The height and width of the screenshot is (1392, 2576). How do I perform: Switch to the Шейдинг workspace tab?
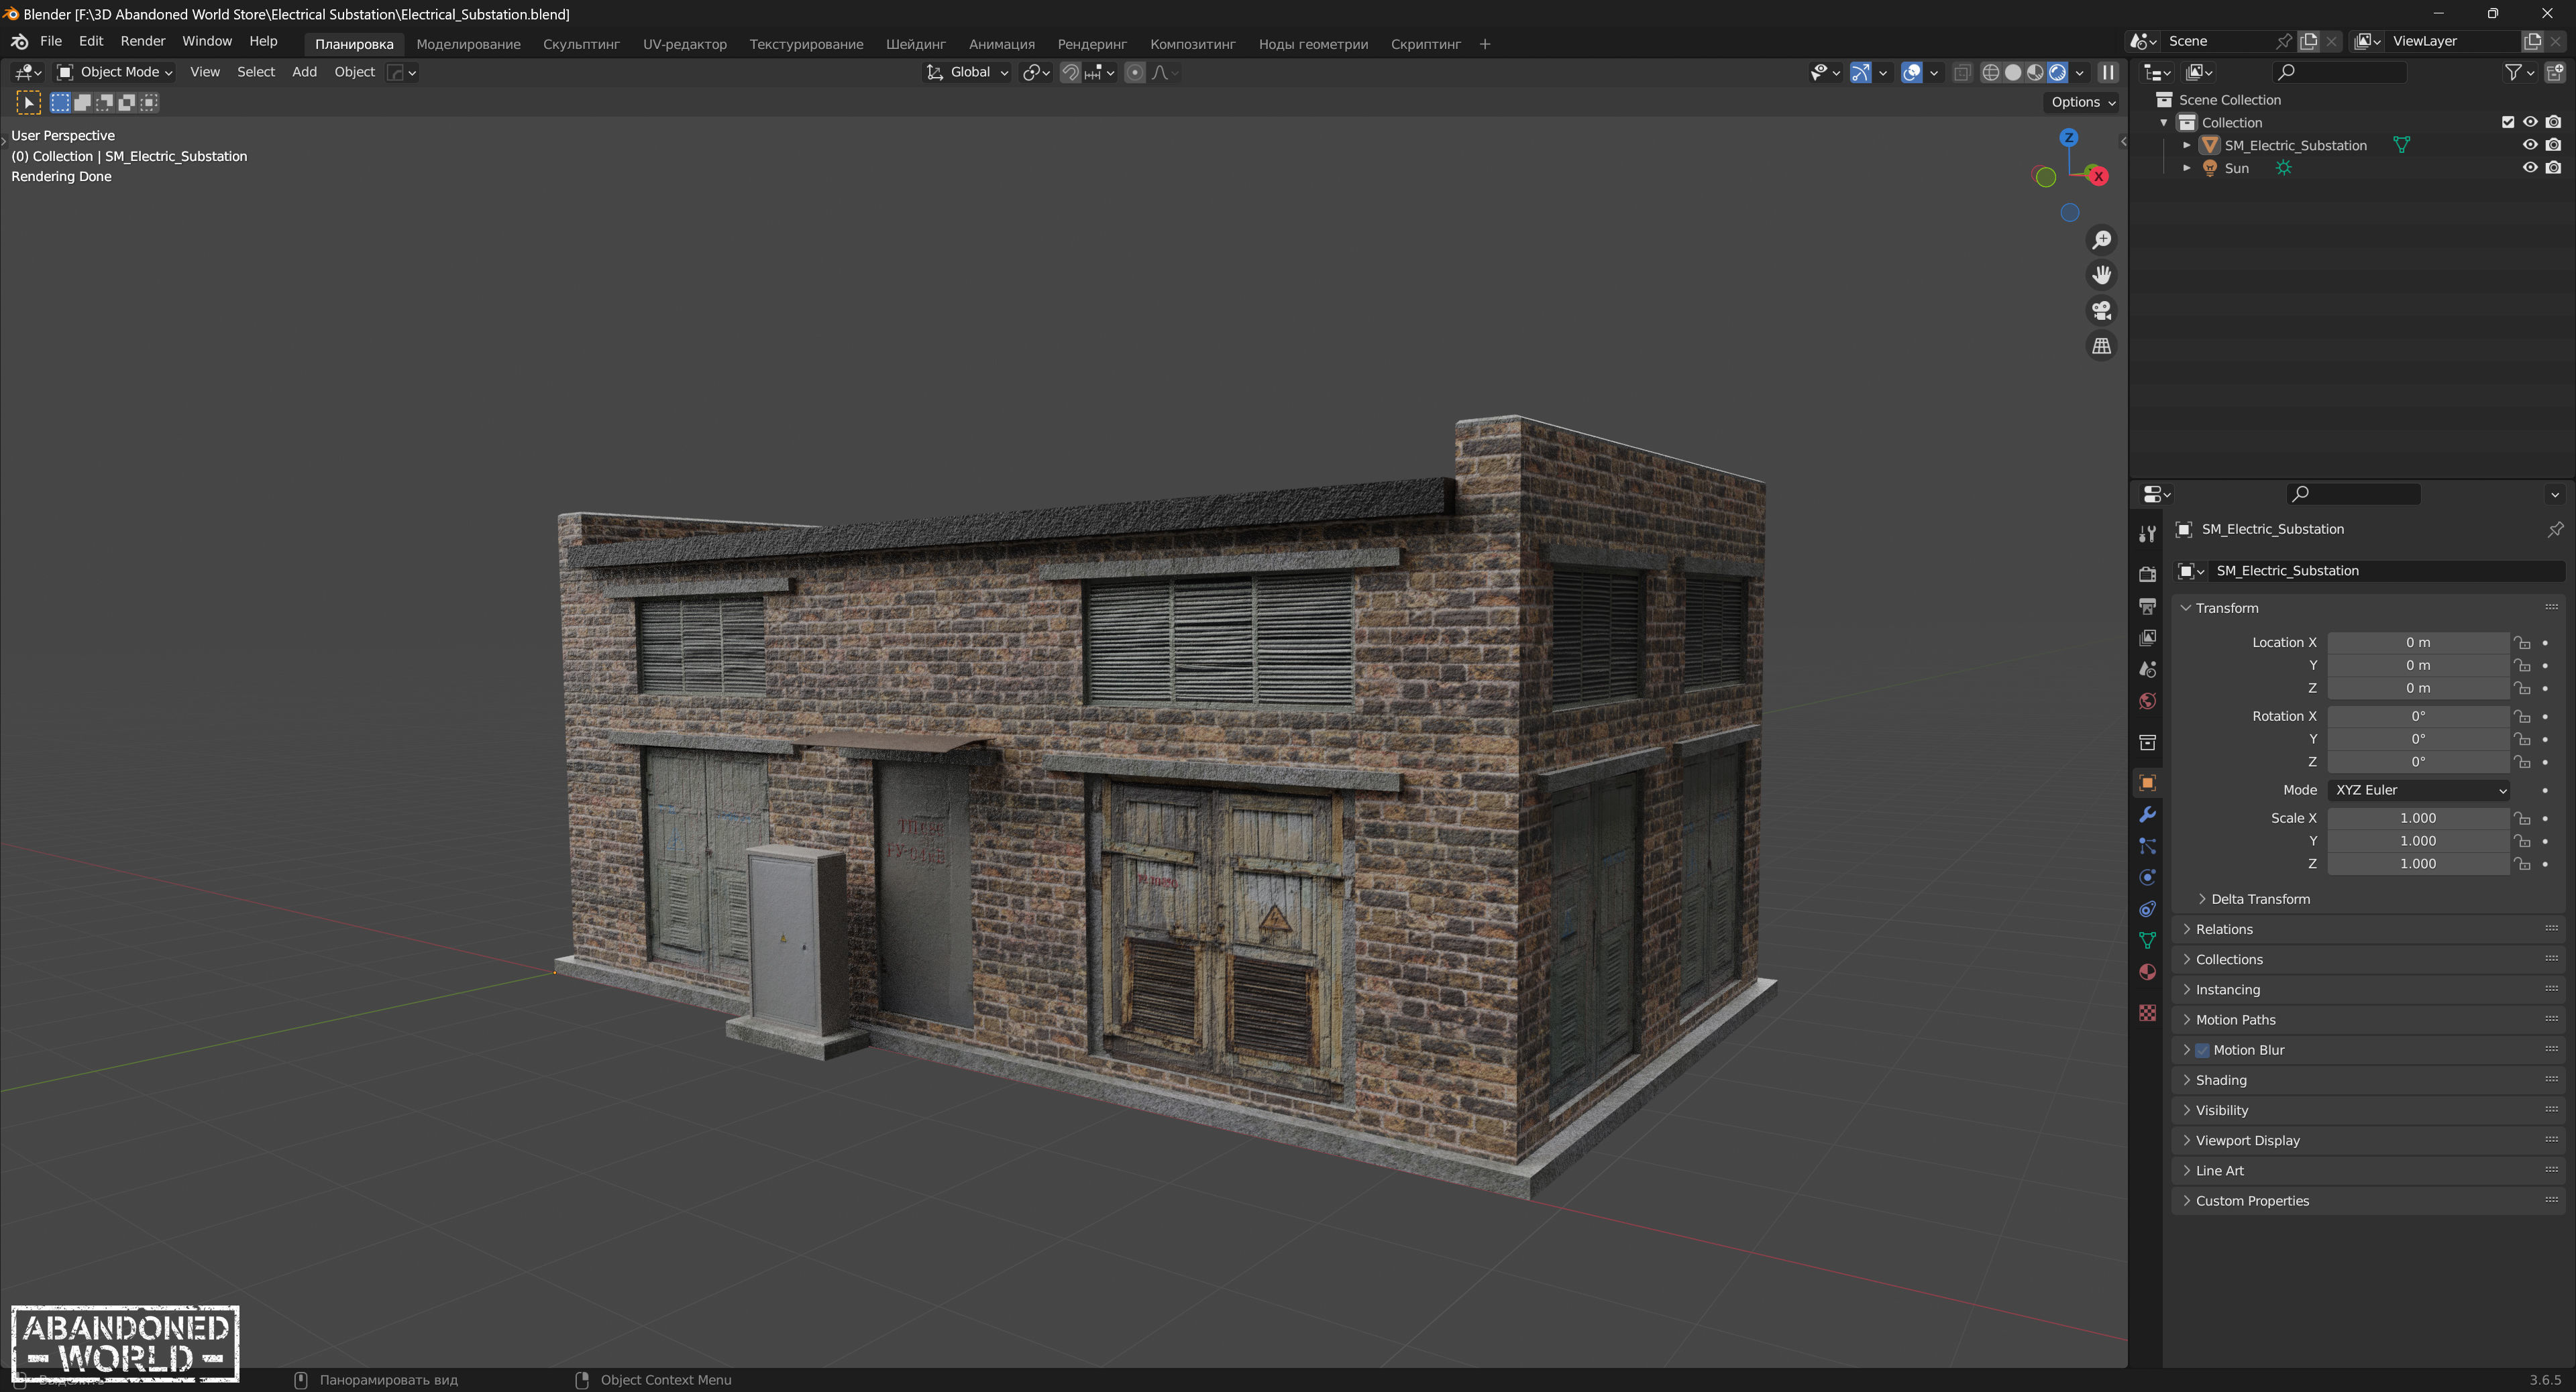[x=915, y=44]
